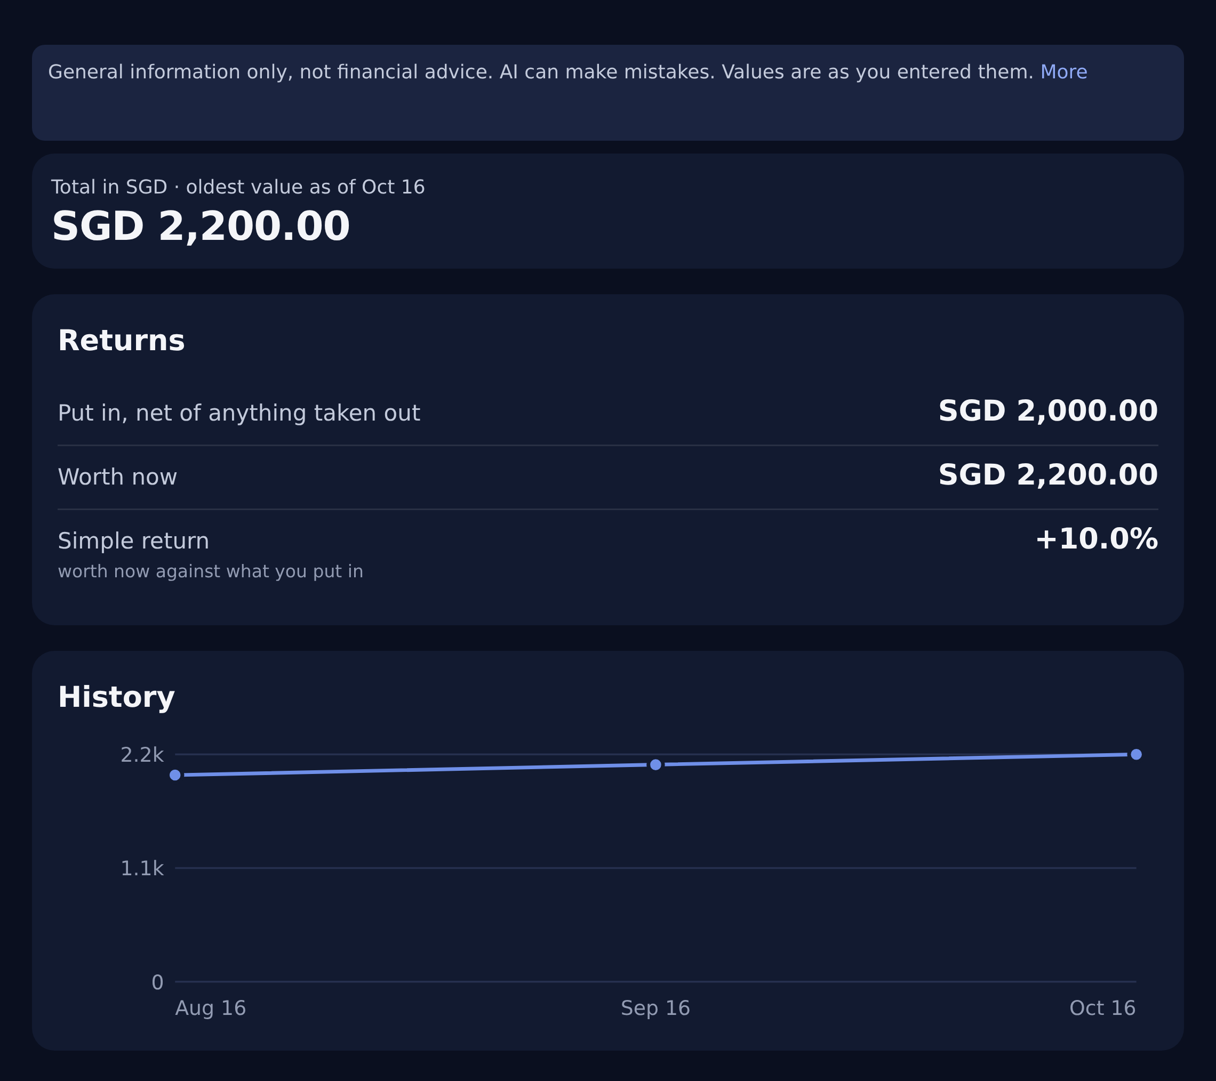Click the 'General information only' disclaimer text

[x=541, y=72]
